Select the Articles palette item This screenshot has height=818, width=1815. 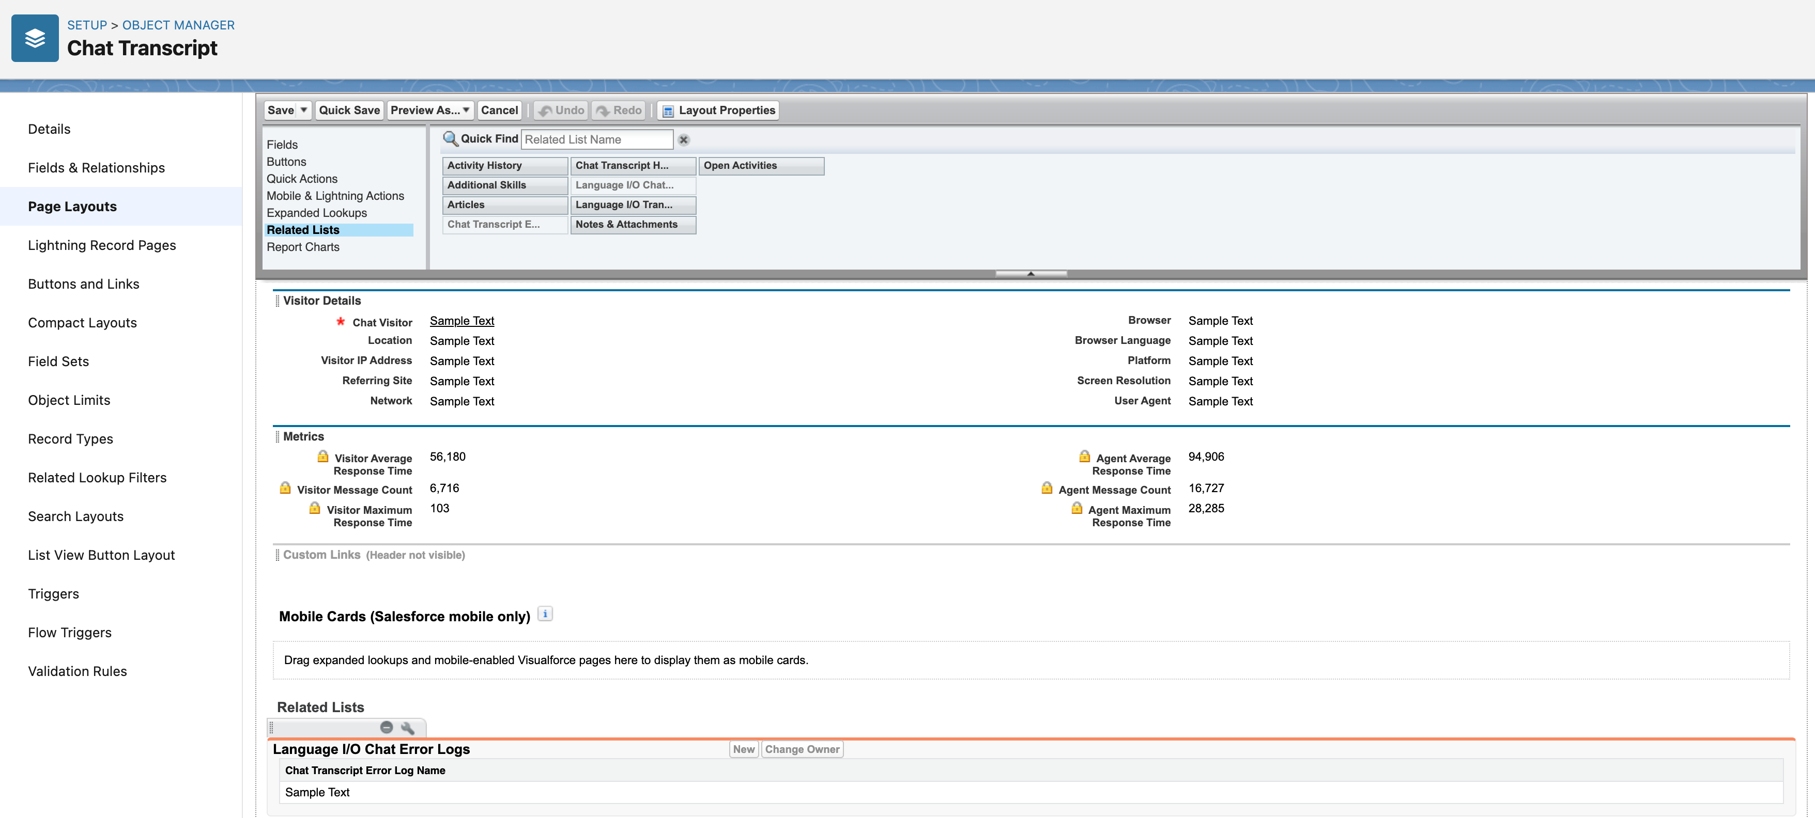[505, 205]
